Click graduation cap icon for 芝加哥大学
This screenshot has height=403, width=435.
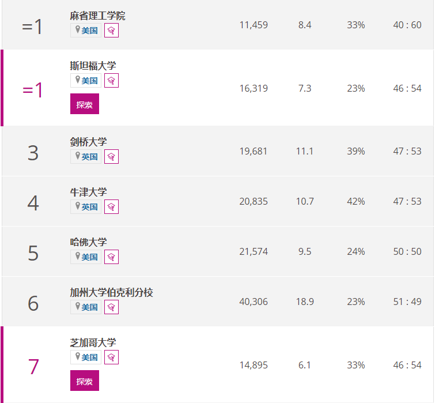[x=111, y=357]
